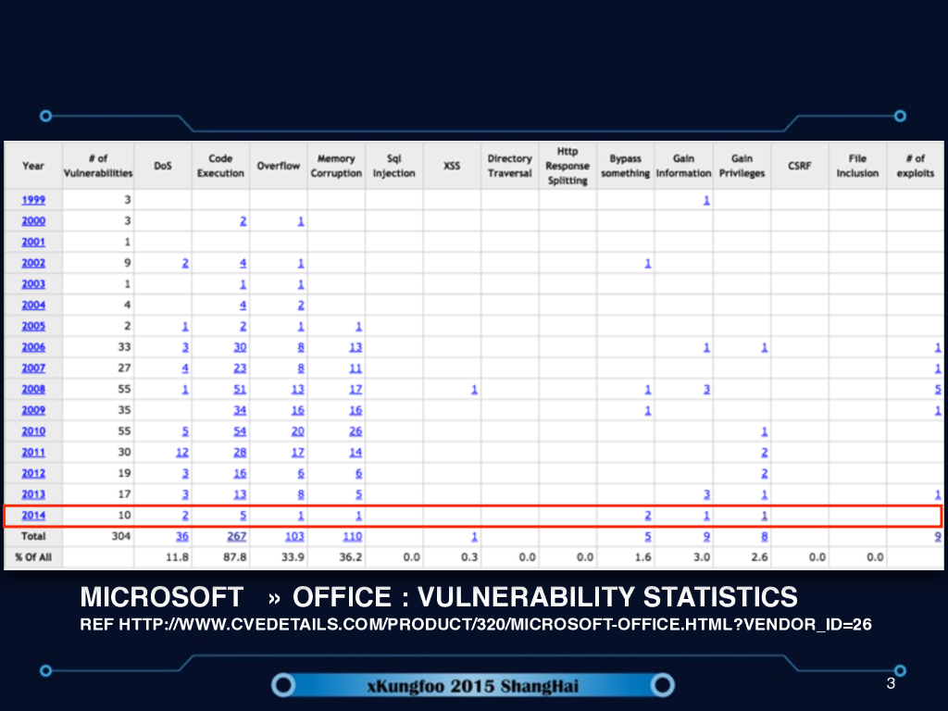
Task: Select the # of exploits column header
Action: point(916,166)
